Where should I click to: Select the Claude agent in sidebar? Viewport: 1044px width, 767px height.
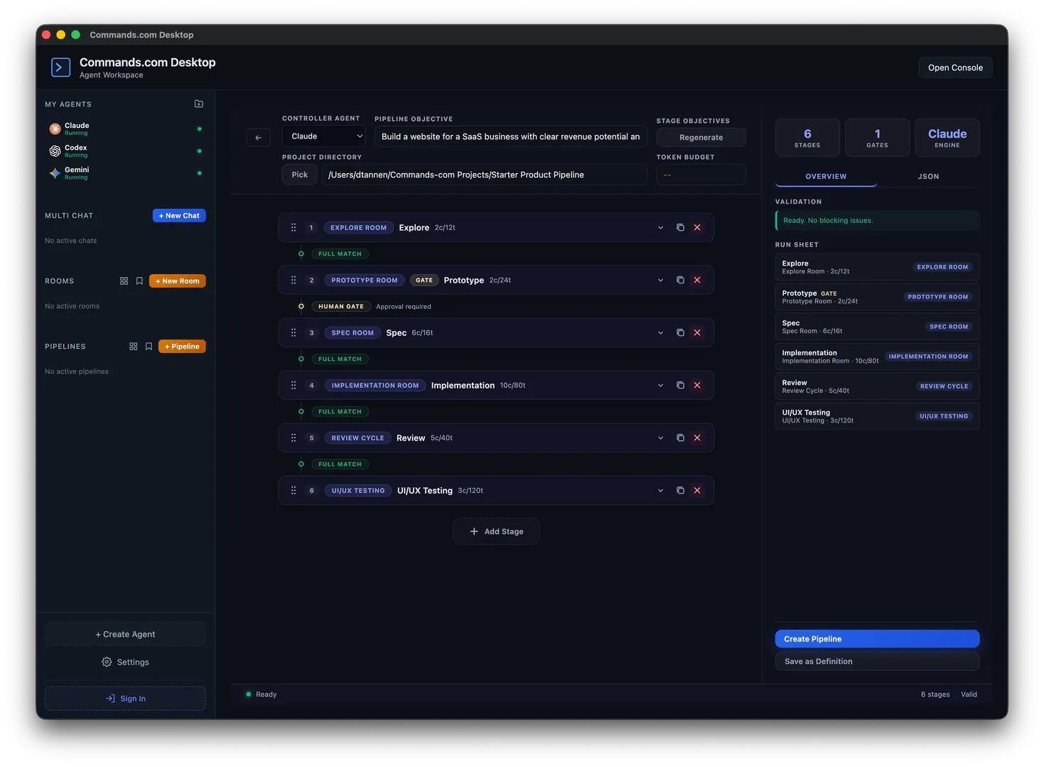point(125,129)
